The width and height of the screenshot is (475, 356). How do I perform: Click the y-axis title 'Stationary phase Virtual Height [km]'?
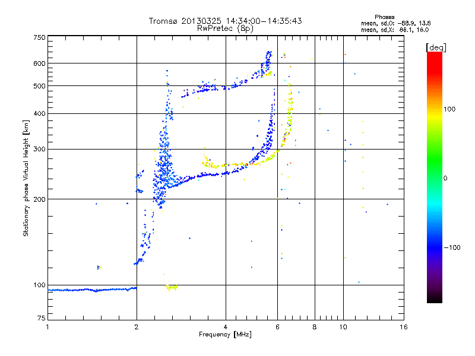tap(26, 178)
